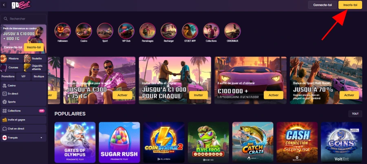The image size is (367, 164).
Task: Select the GT.BET APP circle icon
Action: point(190,31)
